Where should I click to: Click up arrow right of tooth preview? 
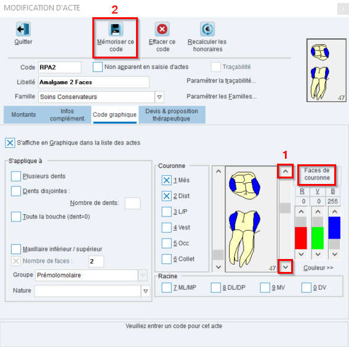tap(286, 171)
